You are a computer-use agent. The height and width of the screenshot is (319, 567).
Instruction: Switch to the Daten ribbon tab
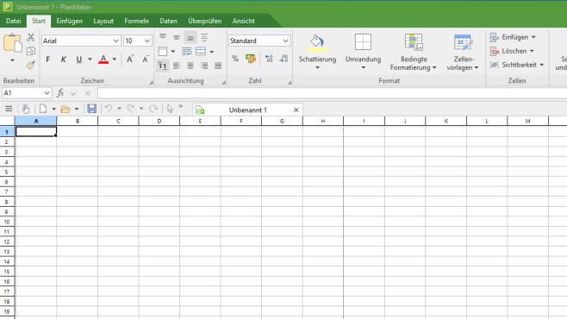(169, 21)
